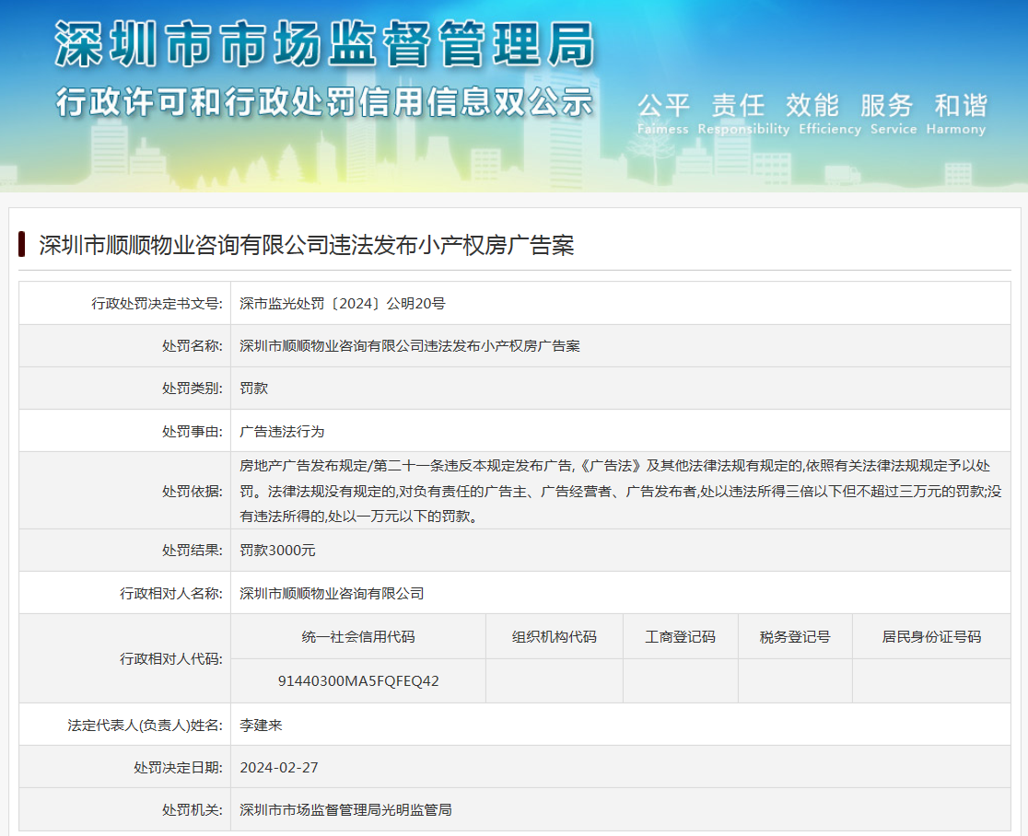Click the 处罚名称 row label
The width and height of the screenshot is (1028, 836).
tap(193, 346)
